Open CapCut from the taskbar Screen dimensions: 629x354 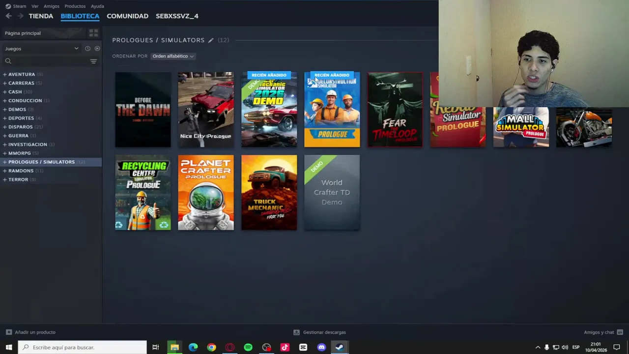pos(303,347)
